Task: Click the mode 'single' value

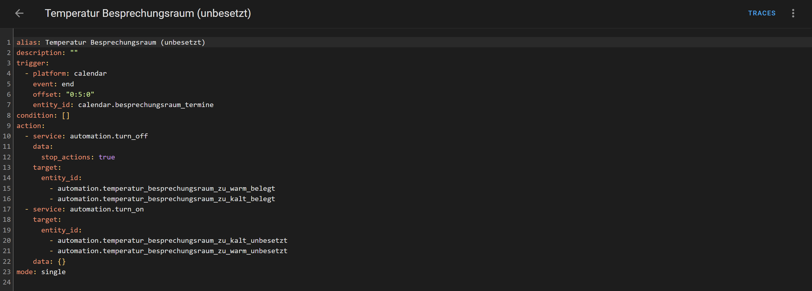Action: pos(53,272)
